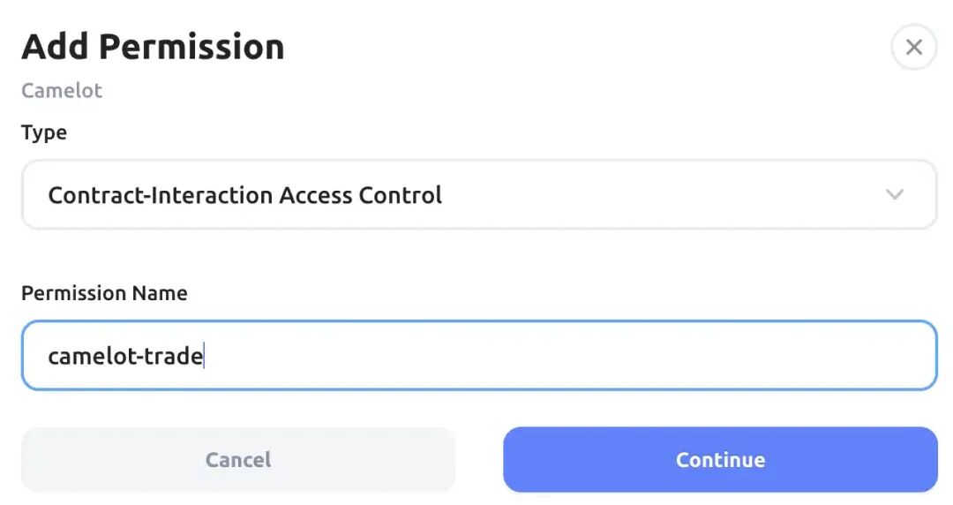The height and width of the screenshot is (505, 953).
Task: Click the Camelot subtitle text
Action: pyautogui.click(x=62, y=91)
